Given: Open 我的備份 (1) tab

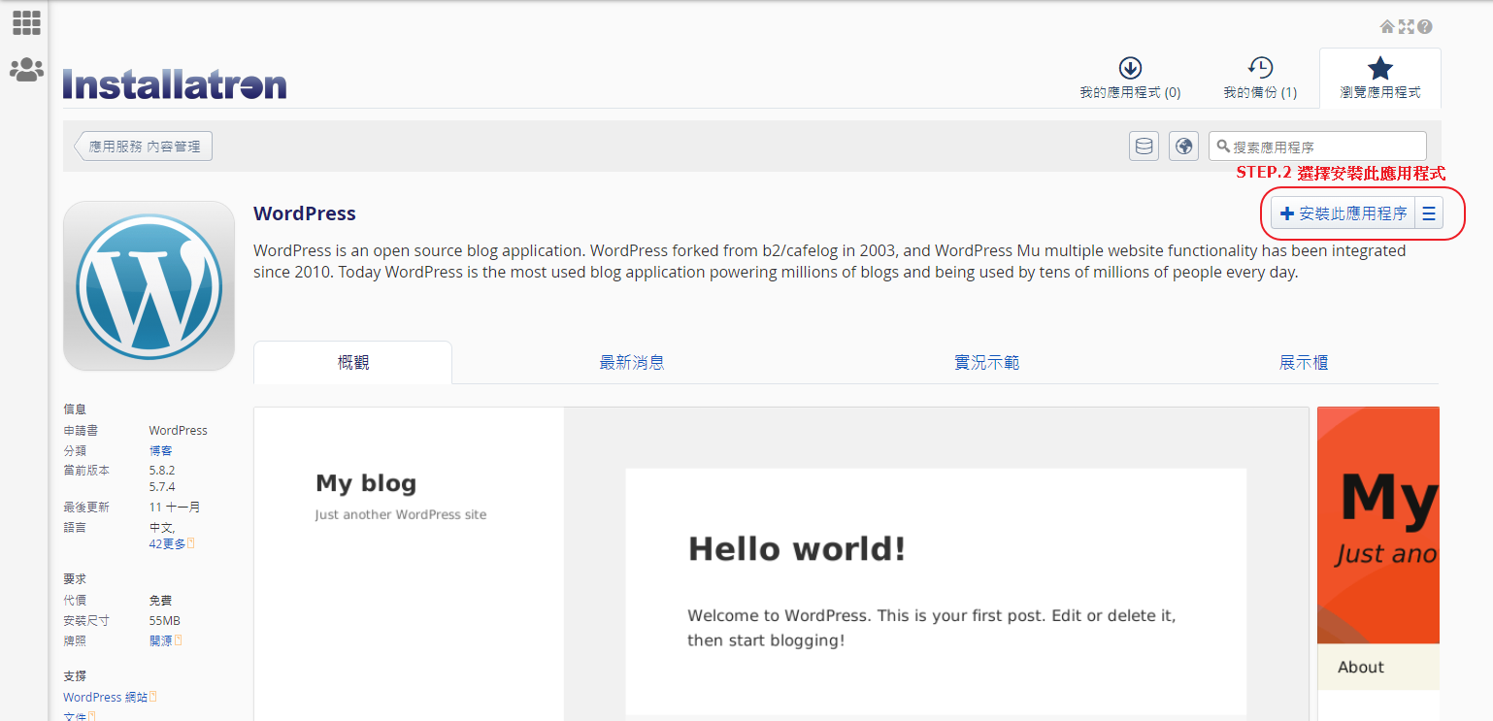Looking at the screenshot, I should 1260,79.
